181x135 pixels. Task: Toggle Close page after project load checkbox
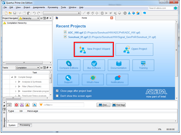[x=57, y=91]
